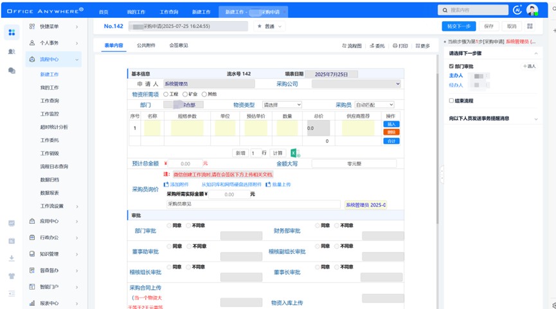Check the 结束流程 checkbox

[451, 101]
